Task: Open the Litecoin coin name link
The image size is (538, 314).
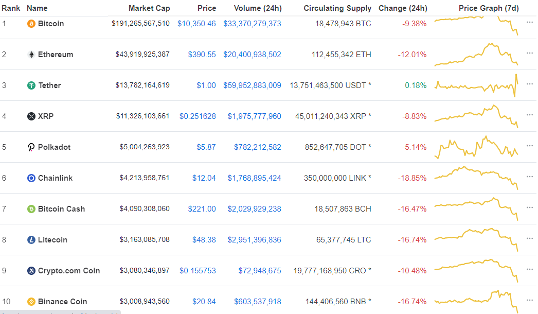Action: pyautogui.click(x=52, y=240)
